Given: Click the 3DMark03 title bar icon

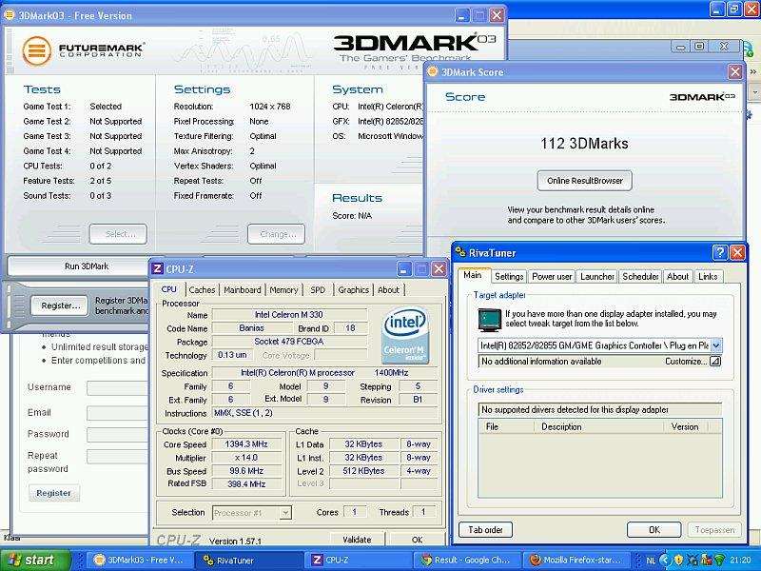Looking at the screenshot, I should pos(9,14).
